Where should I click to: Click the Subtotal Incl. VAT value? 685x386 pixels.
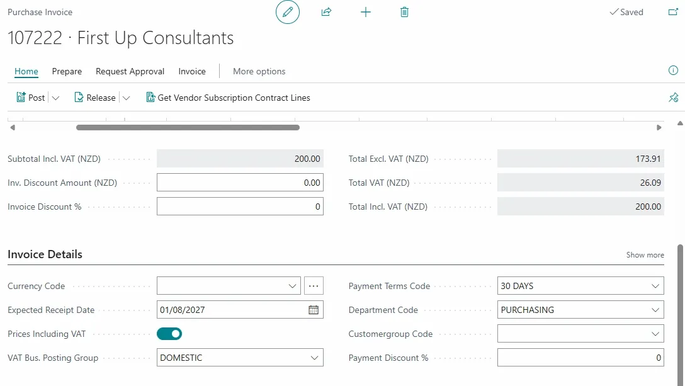[x=240, y=159]
